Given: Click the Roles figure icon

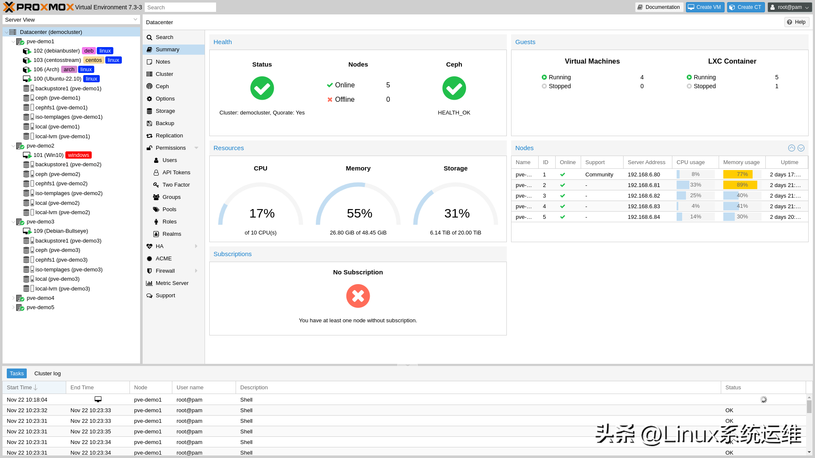Looking at the screenshot, I should coord(156,222).
